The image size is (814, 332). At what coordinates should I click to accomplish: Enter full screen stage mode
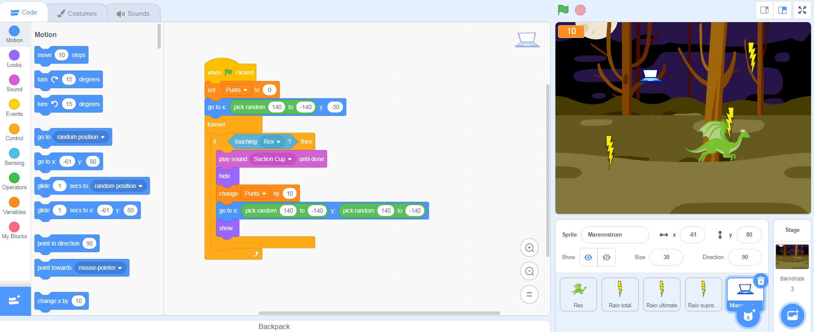(x=802, y=10)
